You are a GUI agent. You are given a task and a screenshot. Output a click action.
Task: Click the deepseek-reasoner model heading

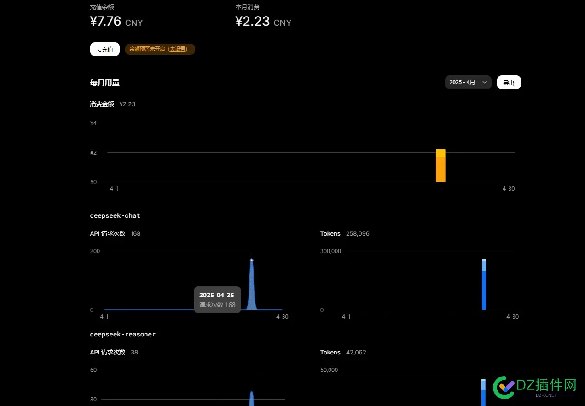point(123,334)
